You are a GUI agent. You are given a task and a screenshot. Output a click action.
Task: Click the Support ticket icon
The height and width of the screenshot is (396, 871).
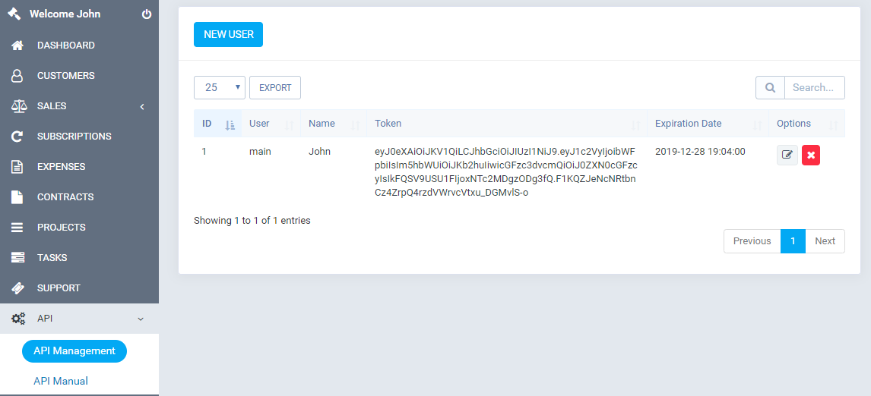coord(17,288)
